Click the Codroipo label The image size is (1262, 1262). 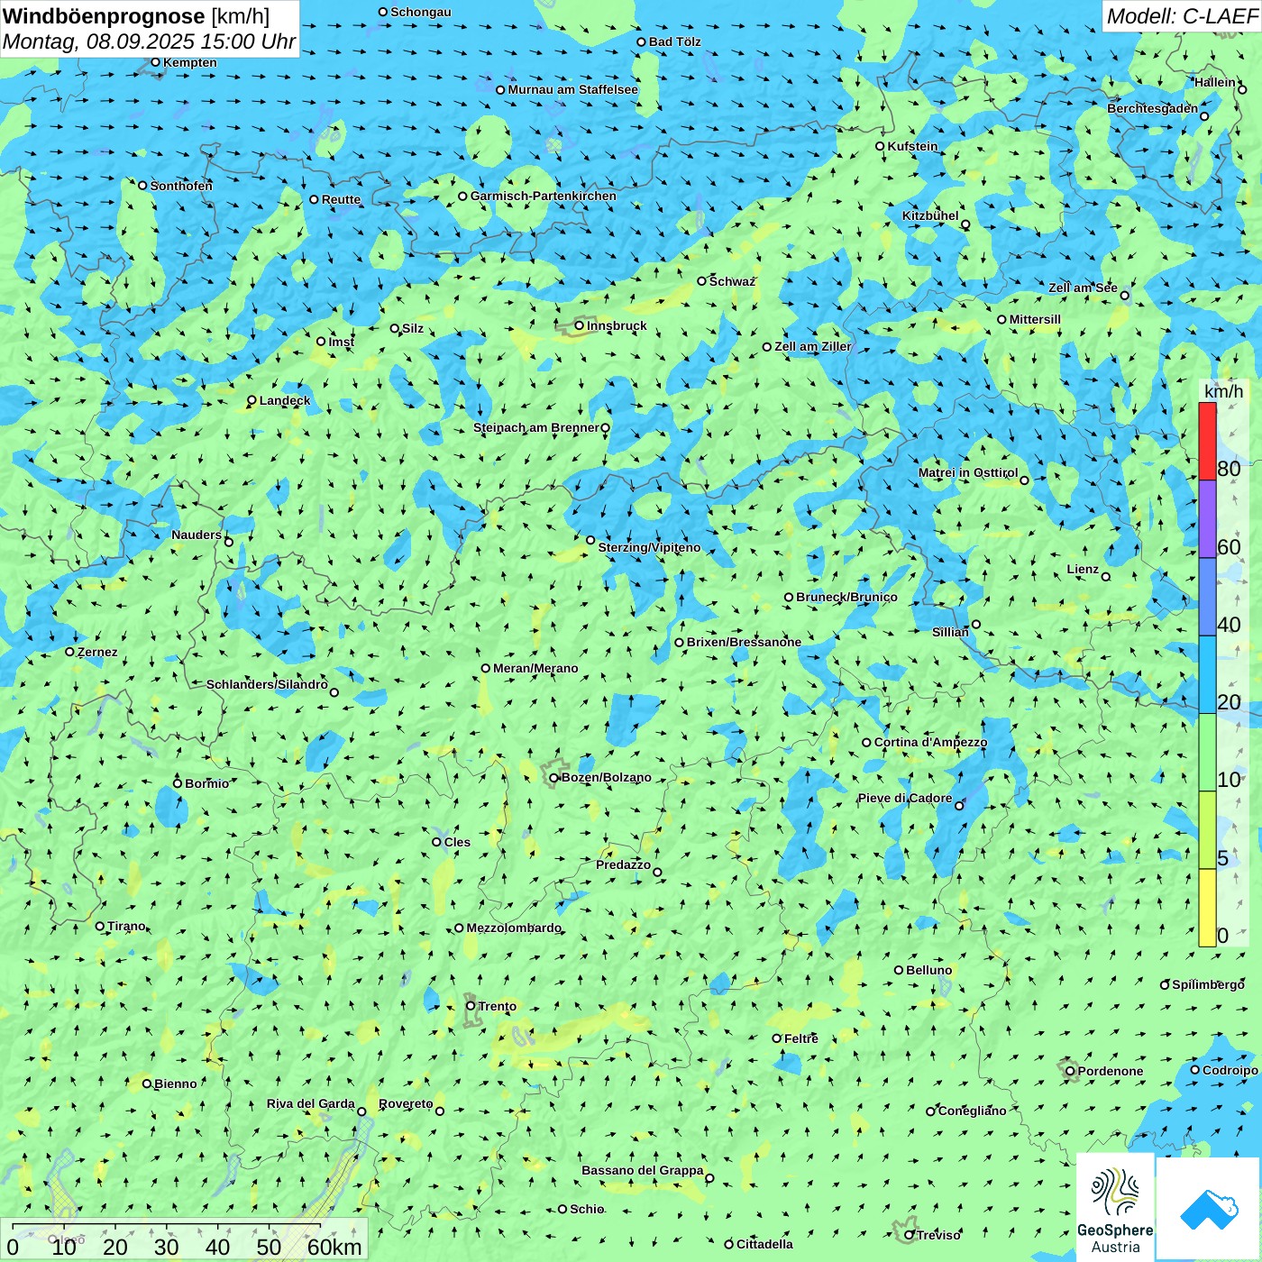pos(1230,1070)
